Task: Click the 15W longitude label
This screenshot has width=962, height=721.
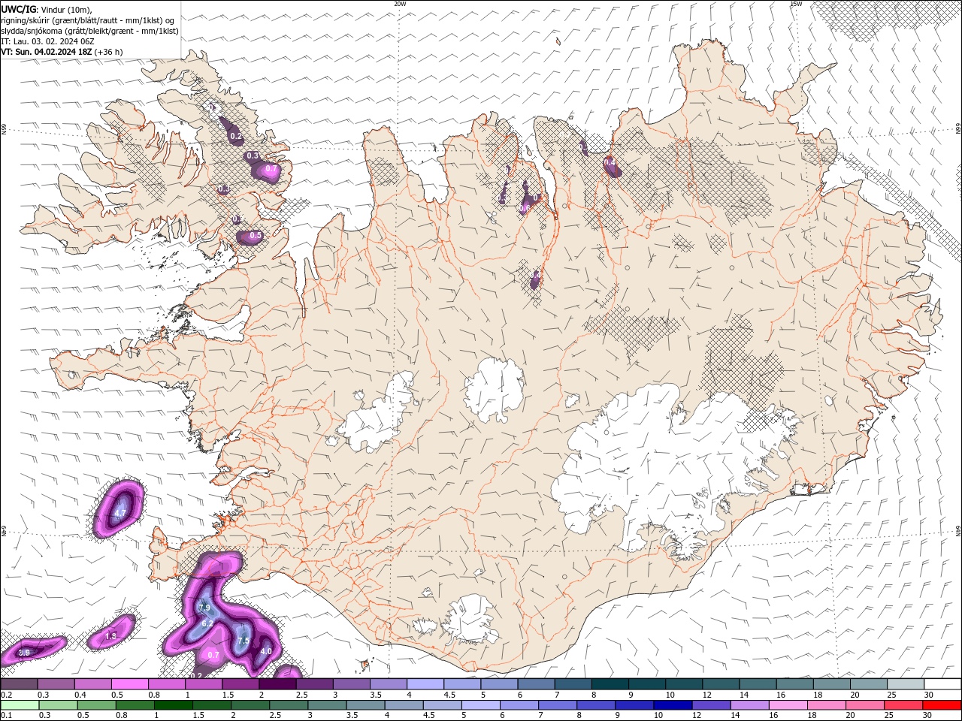Action: point(796,4)
